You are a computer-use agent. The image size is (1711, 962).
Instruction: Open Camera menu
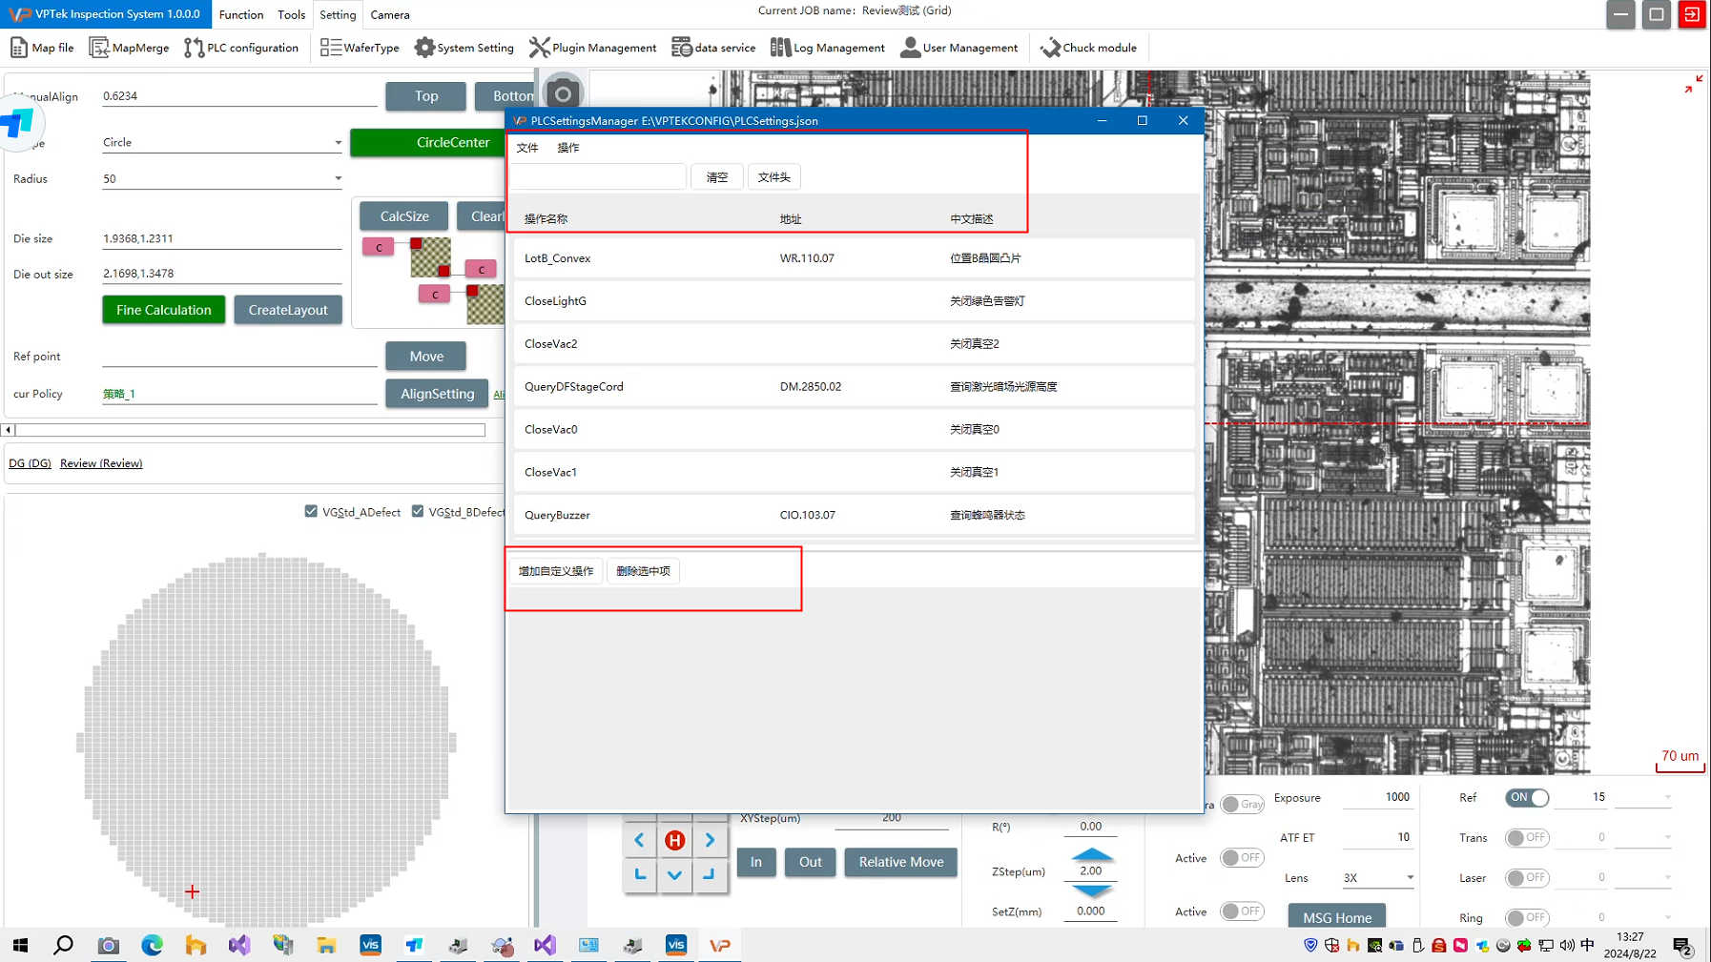(390, 14)
